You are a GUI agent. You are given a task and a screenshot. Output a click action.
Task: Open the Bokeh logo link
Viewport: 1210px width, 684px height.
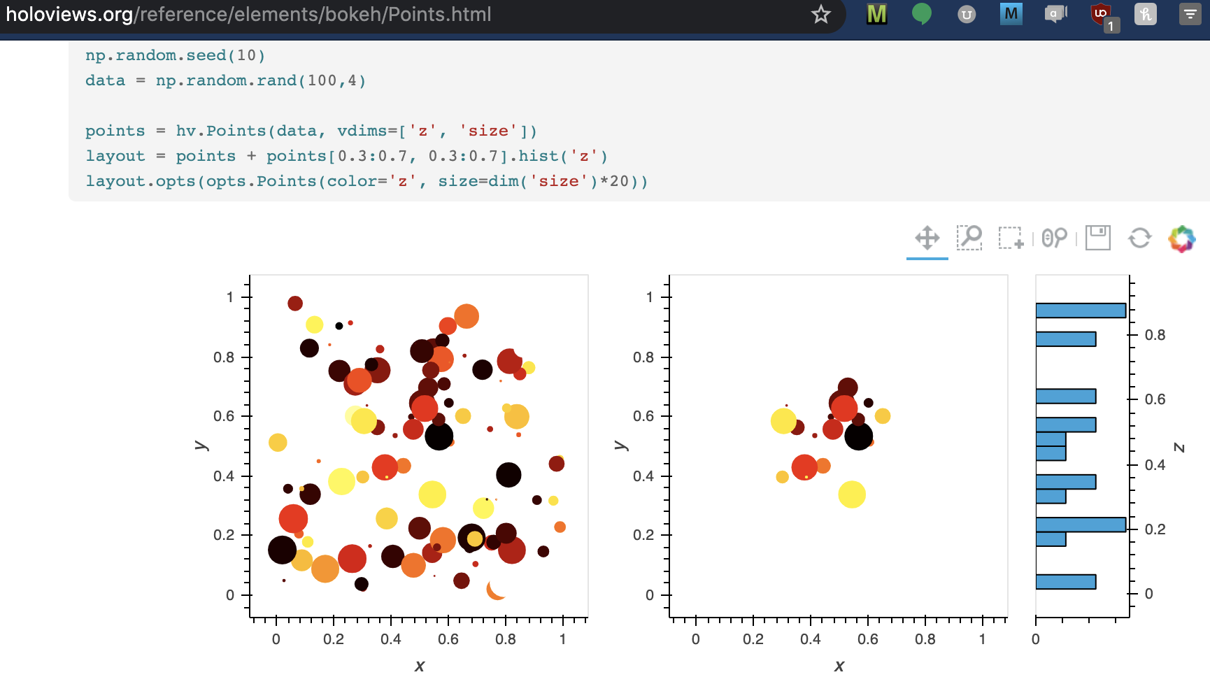(x=1181, y=238)
